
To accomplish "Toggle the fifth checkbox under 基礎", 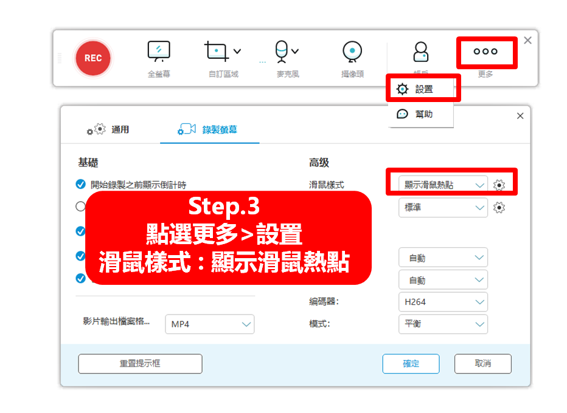I will click(x=80, y=278).
